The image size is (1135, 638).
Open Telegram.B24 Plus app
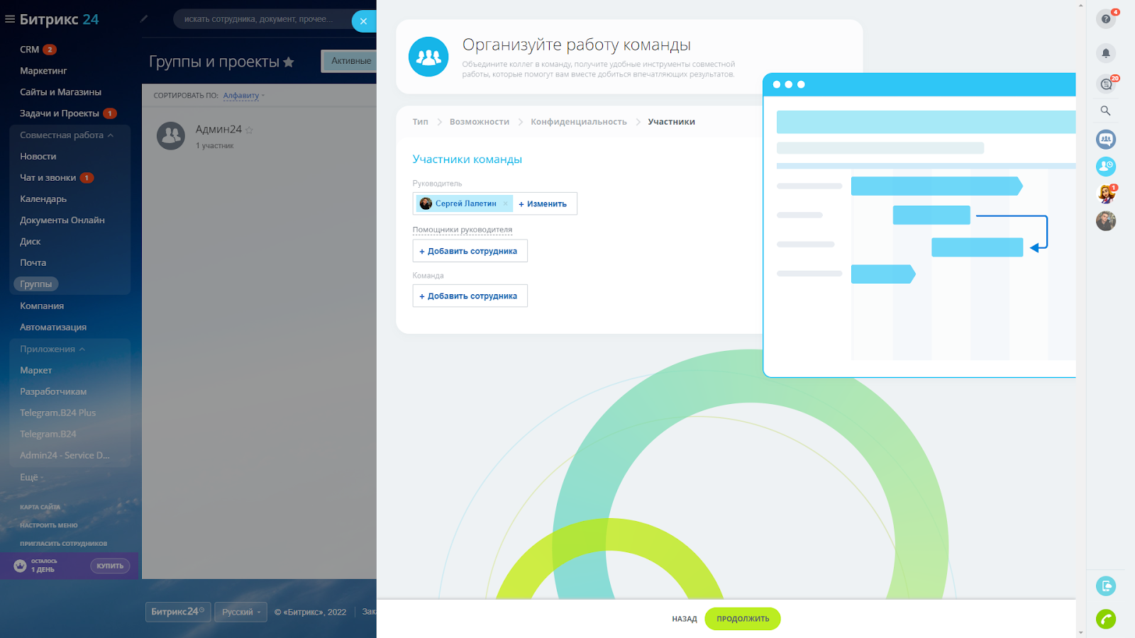57,413
